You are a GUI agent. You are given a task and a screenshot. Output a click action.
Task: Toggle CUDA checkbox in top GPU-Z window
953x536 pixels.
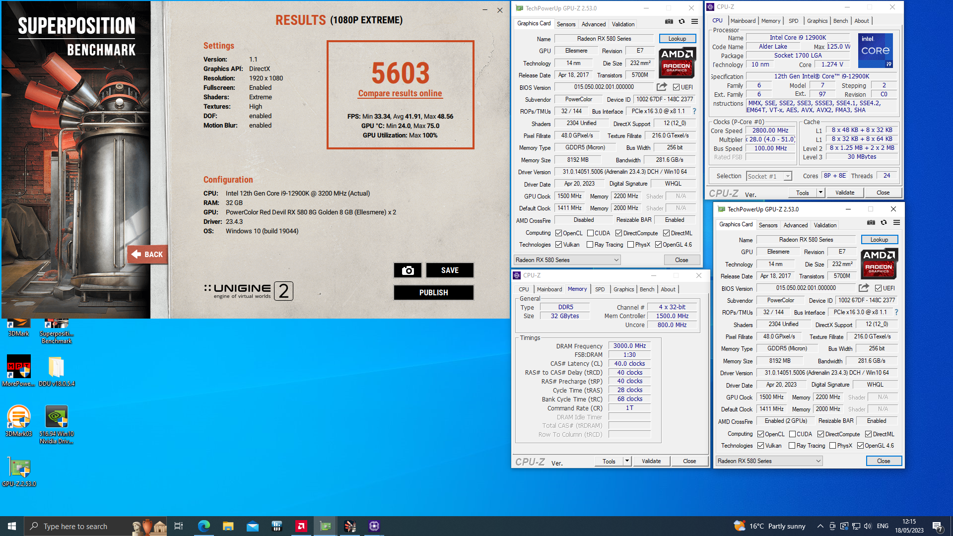591,233
